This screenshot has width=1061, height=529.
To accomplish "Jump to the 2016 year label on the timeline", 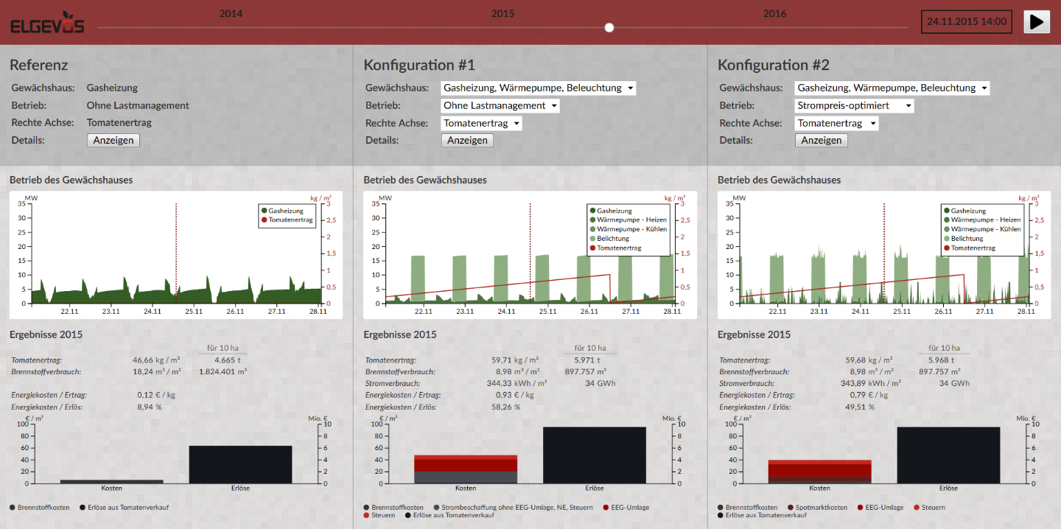I will tap(774, 13).
